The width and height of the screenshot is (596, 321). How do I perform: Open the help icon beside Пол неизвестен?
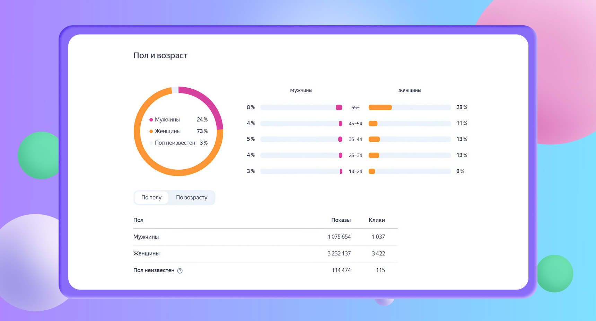pyautogui.click(x=180, y=271)
